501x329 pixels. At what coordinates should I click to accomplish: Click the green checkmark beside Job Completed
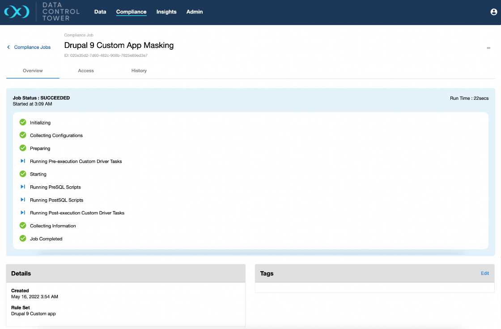[23, 239]
